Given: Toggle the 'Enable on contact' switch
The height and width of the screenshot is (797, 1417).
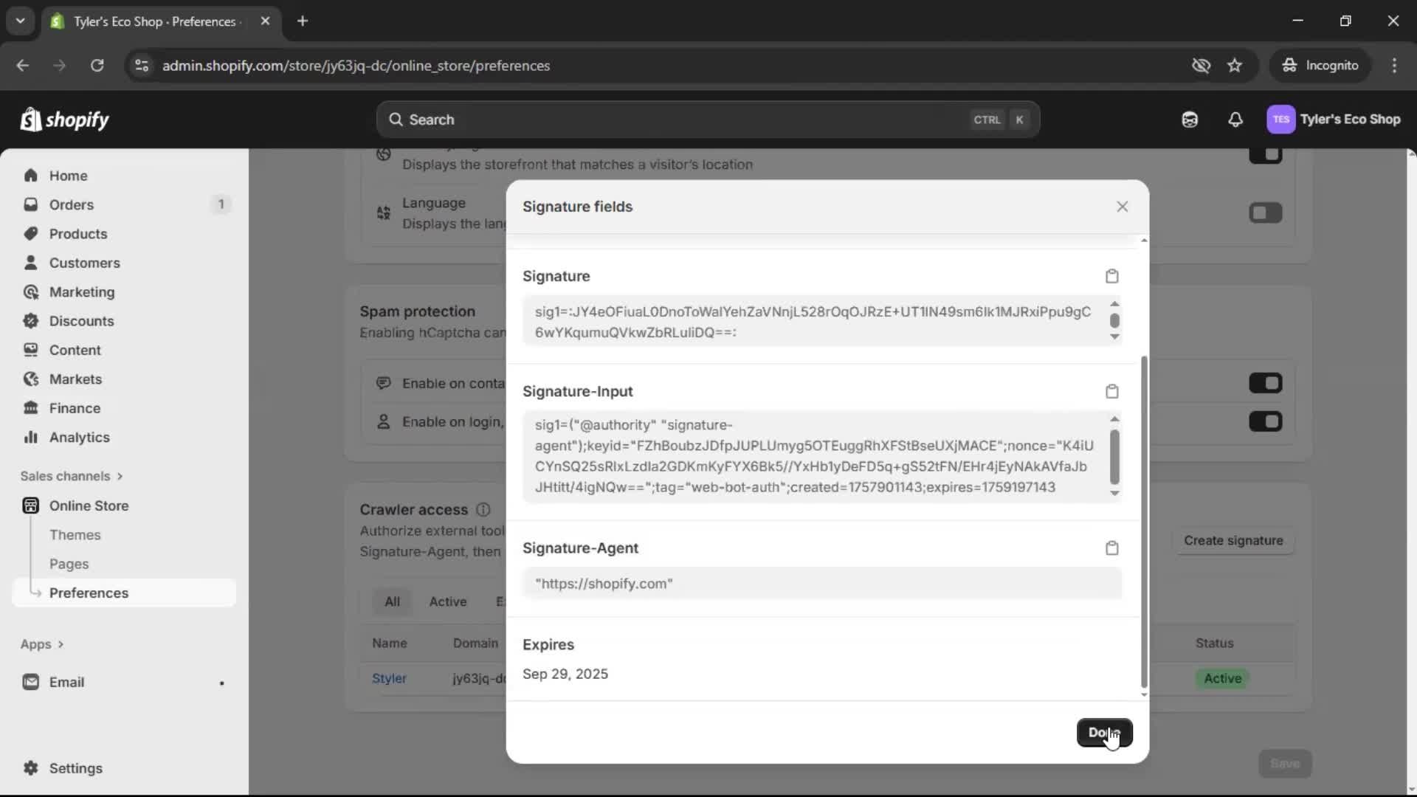Looking at the screenshot, I should click(1266, 383).
